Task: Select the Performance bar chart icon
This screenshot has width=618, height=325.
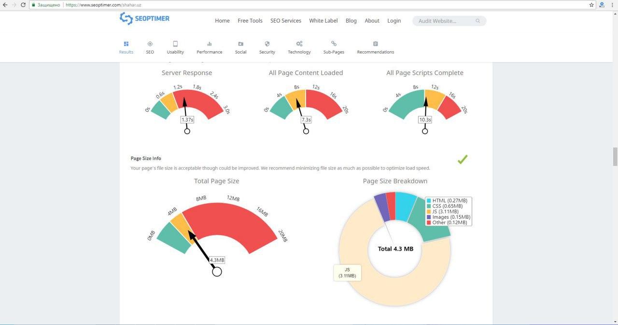Action: point(210,43)
